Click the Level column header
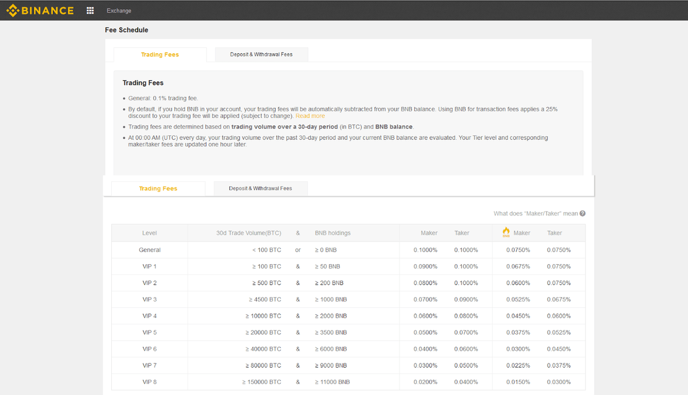The height and width of the screenshot is (395, 688). pos(150,233)
